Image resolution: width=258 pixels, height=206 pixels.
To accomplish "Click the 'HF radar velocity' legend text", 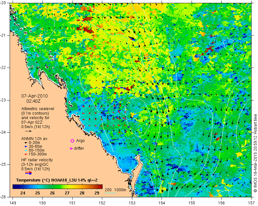I will tap(37, 160).
